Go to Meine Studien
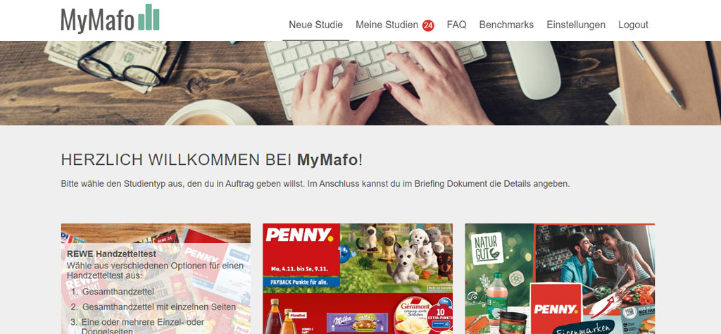Image resolution: width=721 pixels, height=334 pixels. click(387, 25)
